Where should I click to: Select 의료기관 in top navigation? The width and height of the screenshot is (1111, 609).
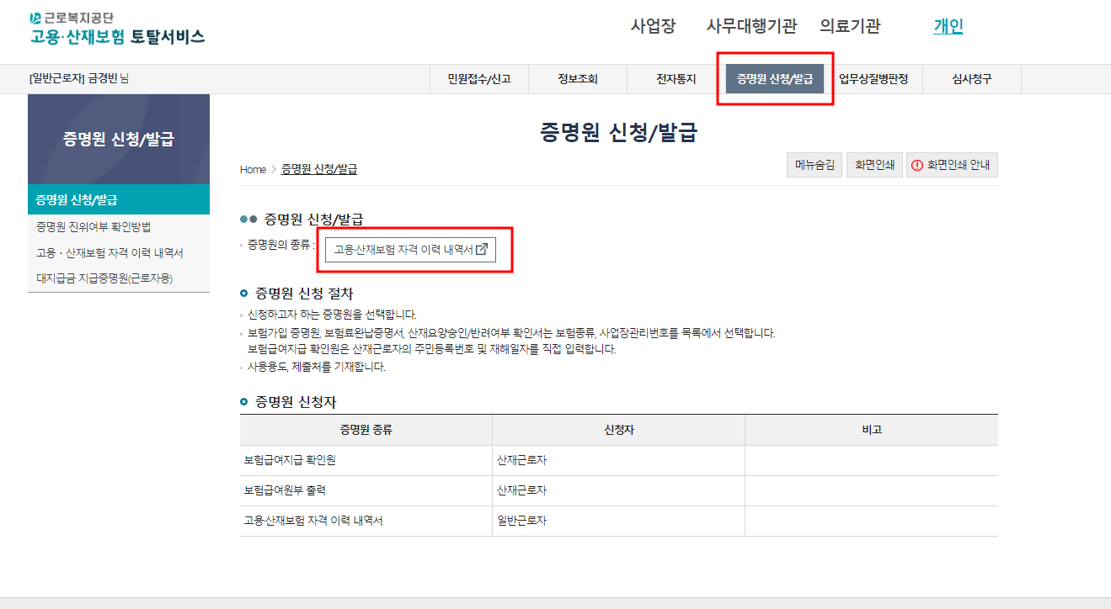851,26
